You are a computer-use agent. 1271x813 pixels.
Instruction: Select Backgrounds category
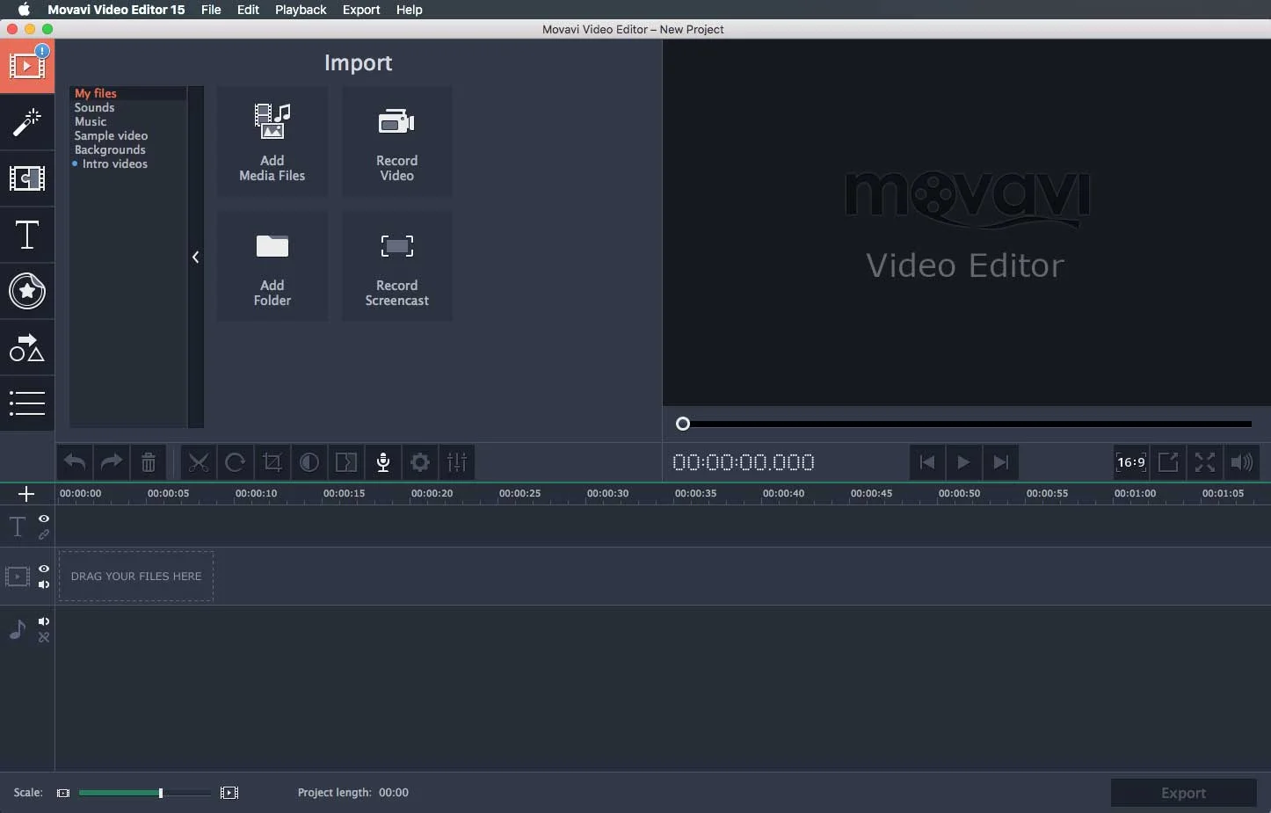110,149
